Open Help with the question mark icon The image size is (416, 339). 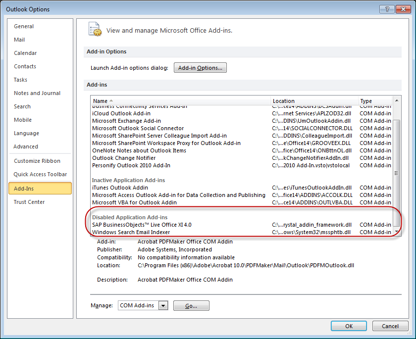(x=387, y=9)
